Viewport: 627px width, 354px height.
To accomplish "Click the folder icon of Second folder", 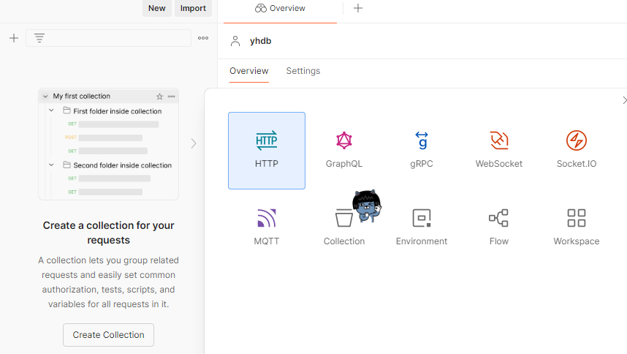I will pos(66,165).
